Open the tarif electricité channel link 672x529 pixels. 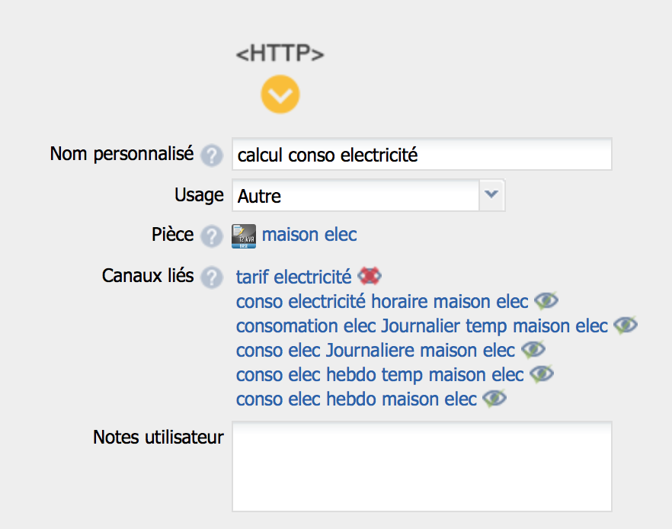[293, 277]
